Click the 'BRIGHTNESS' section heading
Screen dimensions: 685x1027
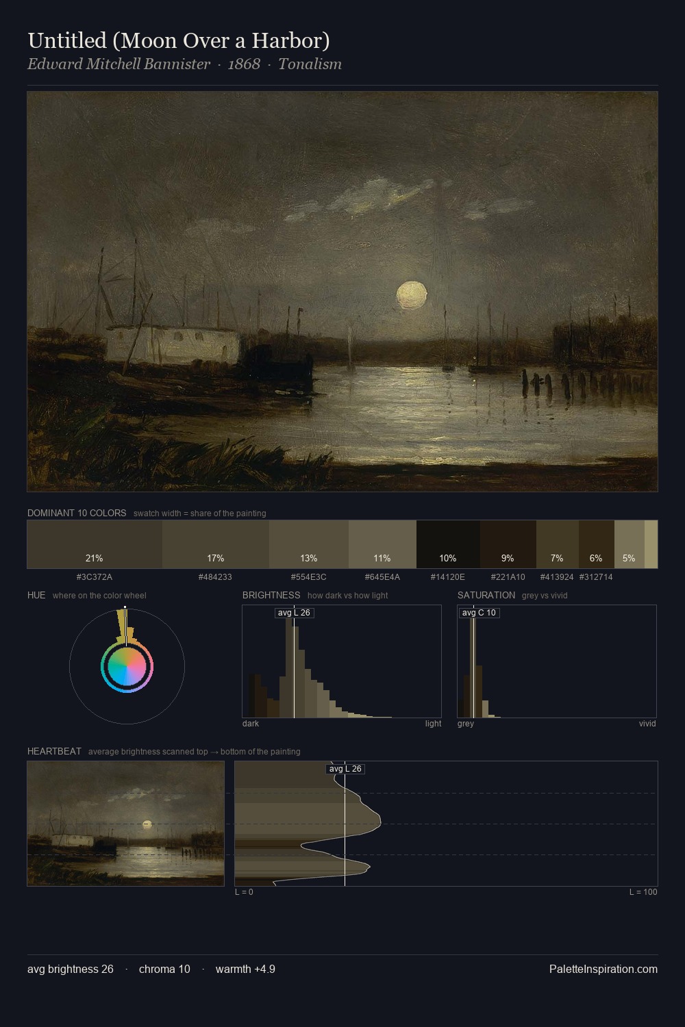click(271, 595)
